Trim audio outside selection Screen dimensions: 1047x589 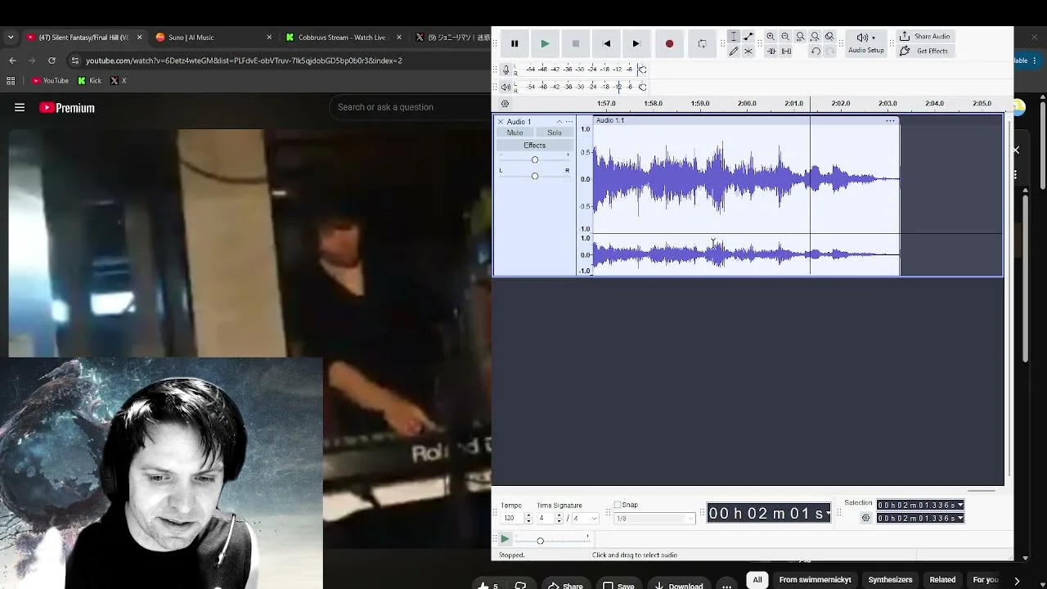pos(771,52)
